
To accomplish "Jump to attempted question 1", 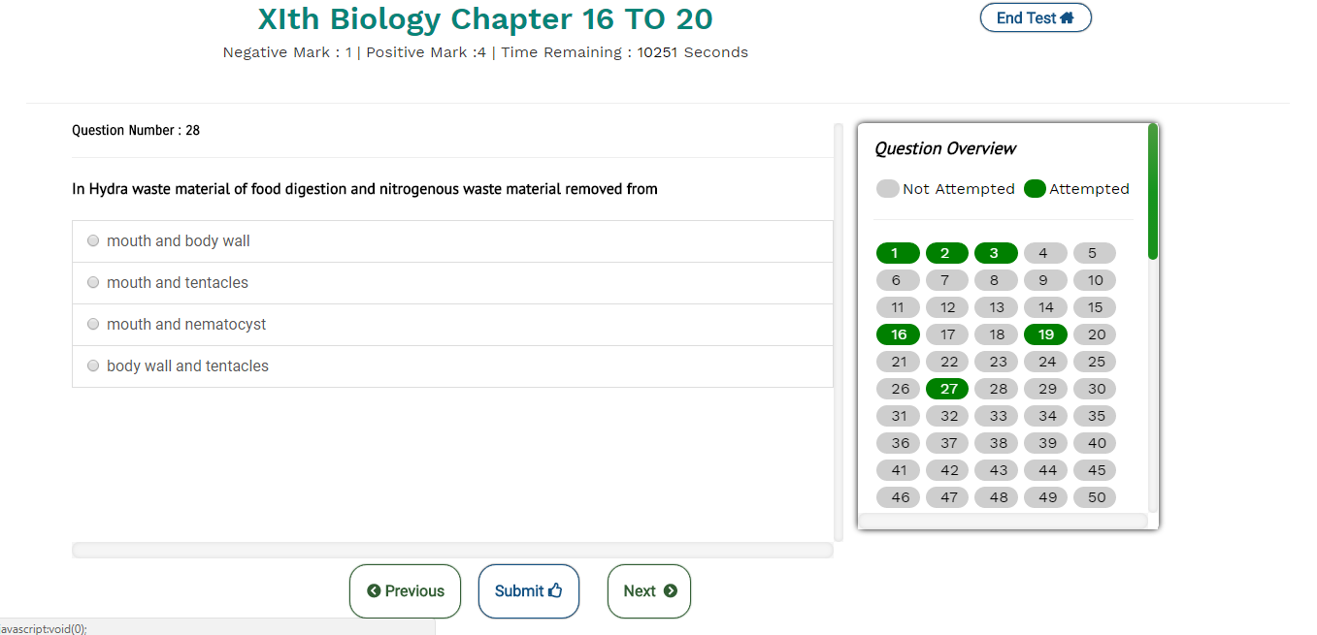I will [x=898, y=253].
